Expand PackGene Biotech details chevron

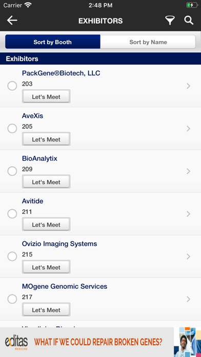click(x=188, y=86)
